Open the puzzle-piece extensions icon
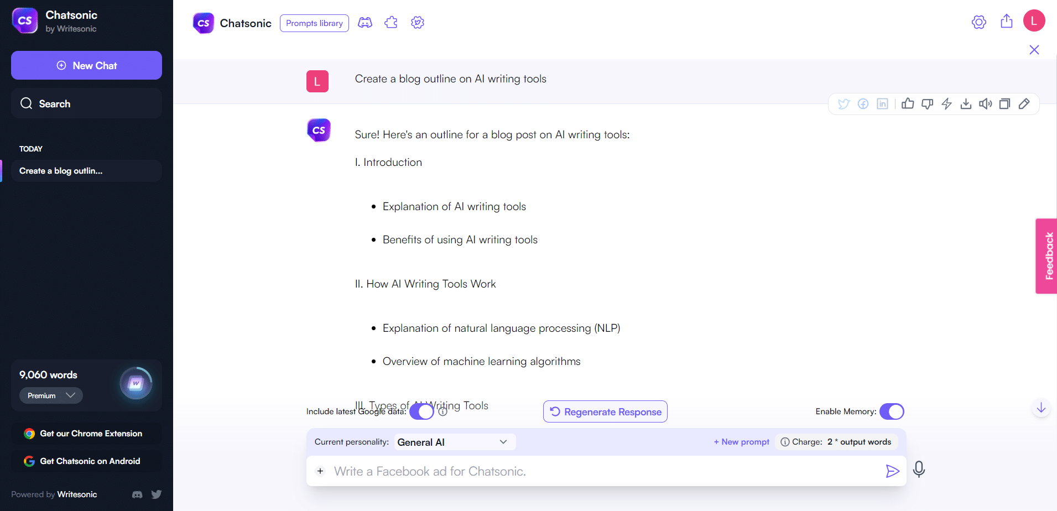Viewport: 1057px width, 511px height. coord(391,23)
